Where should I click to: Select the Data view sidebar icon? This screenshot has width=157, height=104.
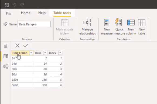pyautogui.click(x=6, y=56)
